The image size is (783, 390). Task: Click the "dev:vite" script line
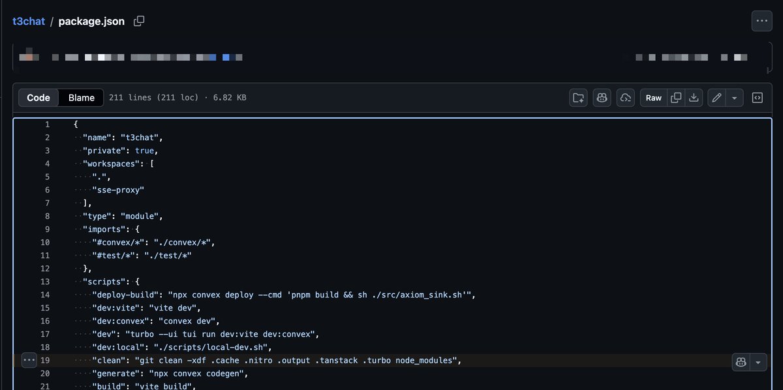pyautogui.click(x=147, y=308)
